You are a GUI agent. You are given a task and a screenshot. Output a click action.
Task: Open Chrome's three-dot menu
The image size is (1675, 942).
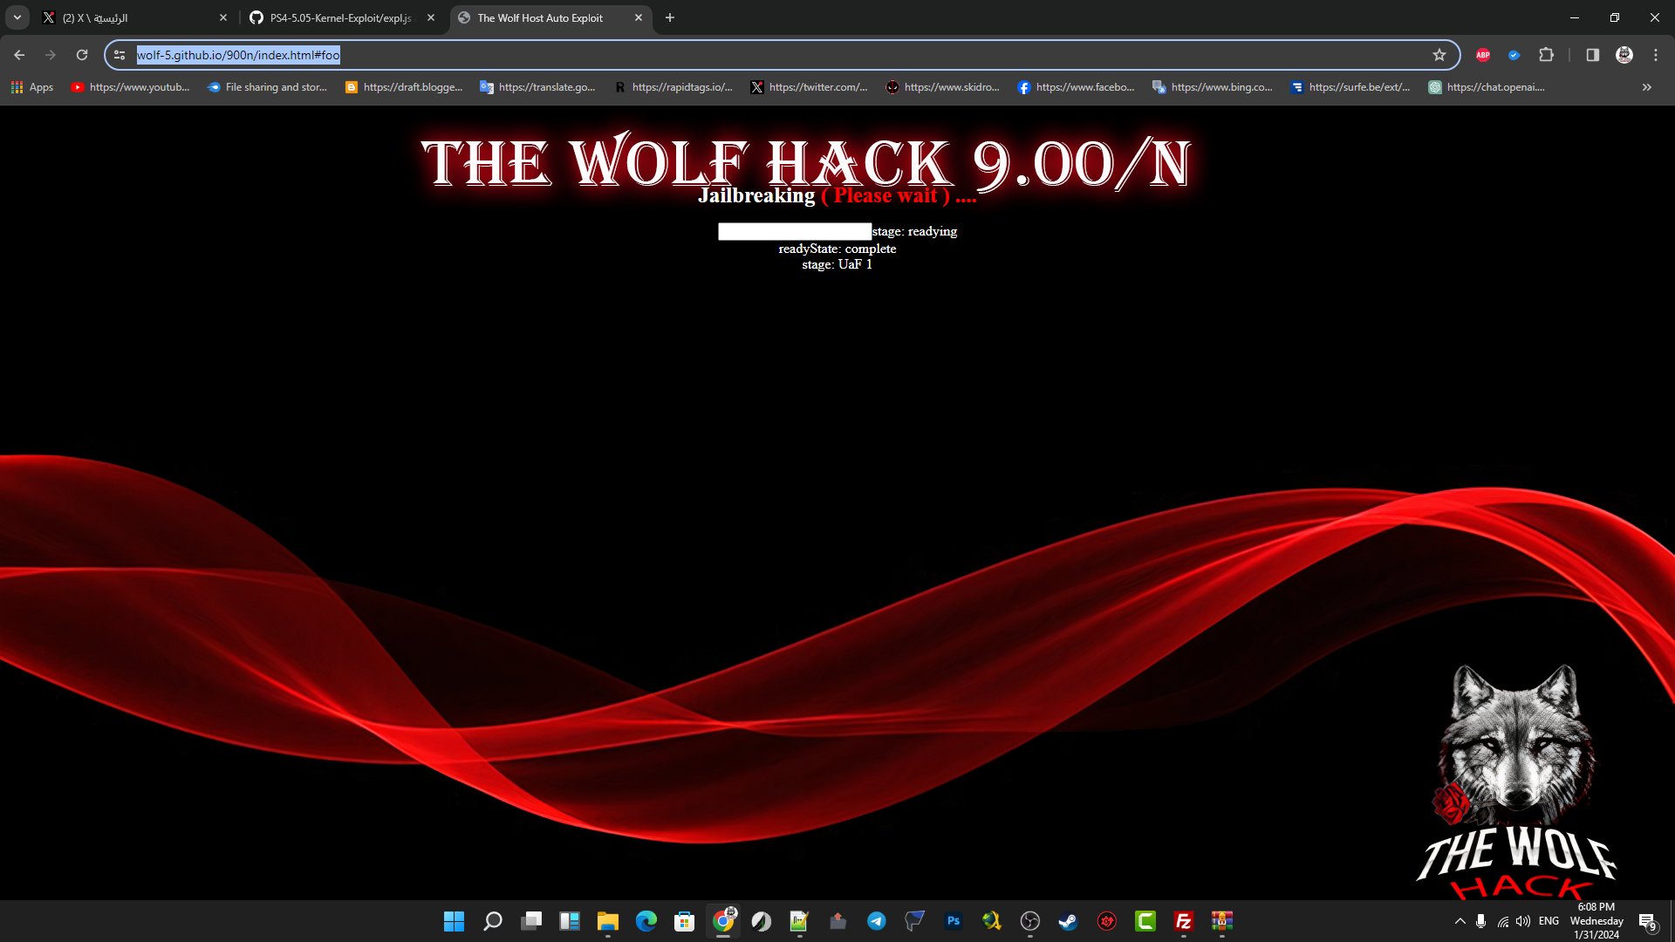coord(1655,55)
